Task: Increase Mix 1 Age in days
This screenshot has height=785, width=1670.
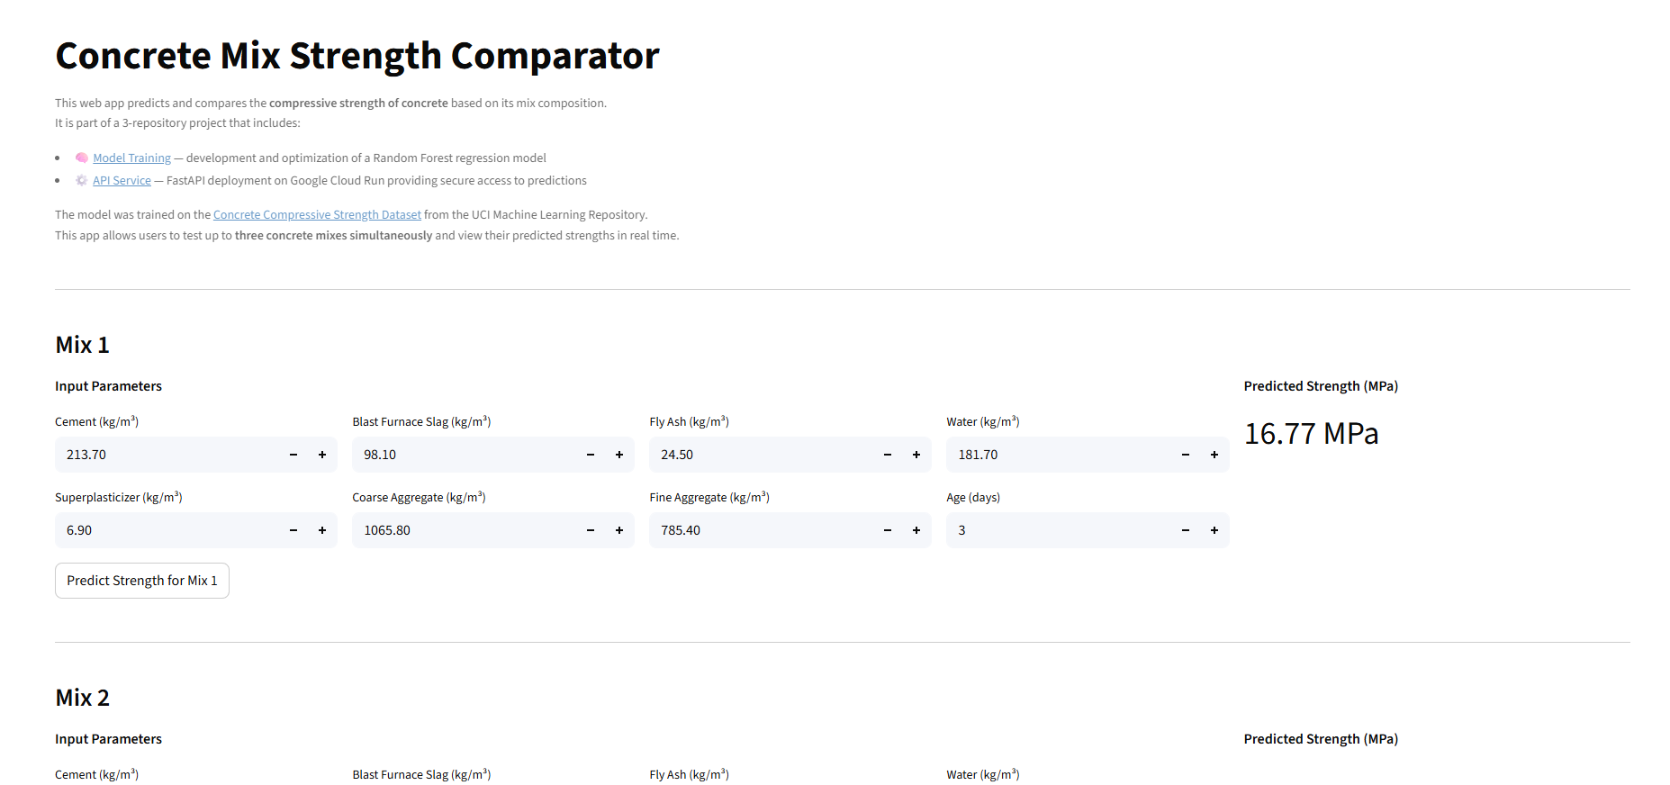Action: click(x=1214, y=530)
